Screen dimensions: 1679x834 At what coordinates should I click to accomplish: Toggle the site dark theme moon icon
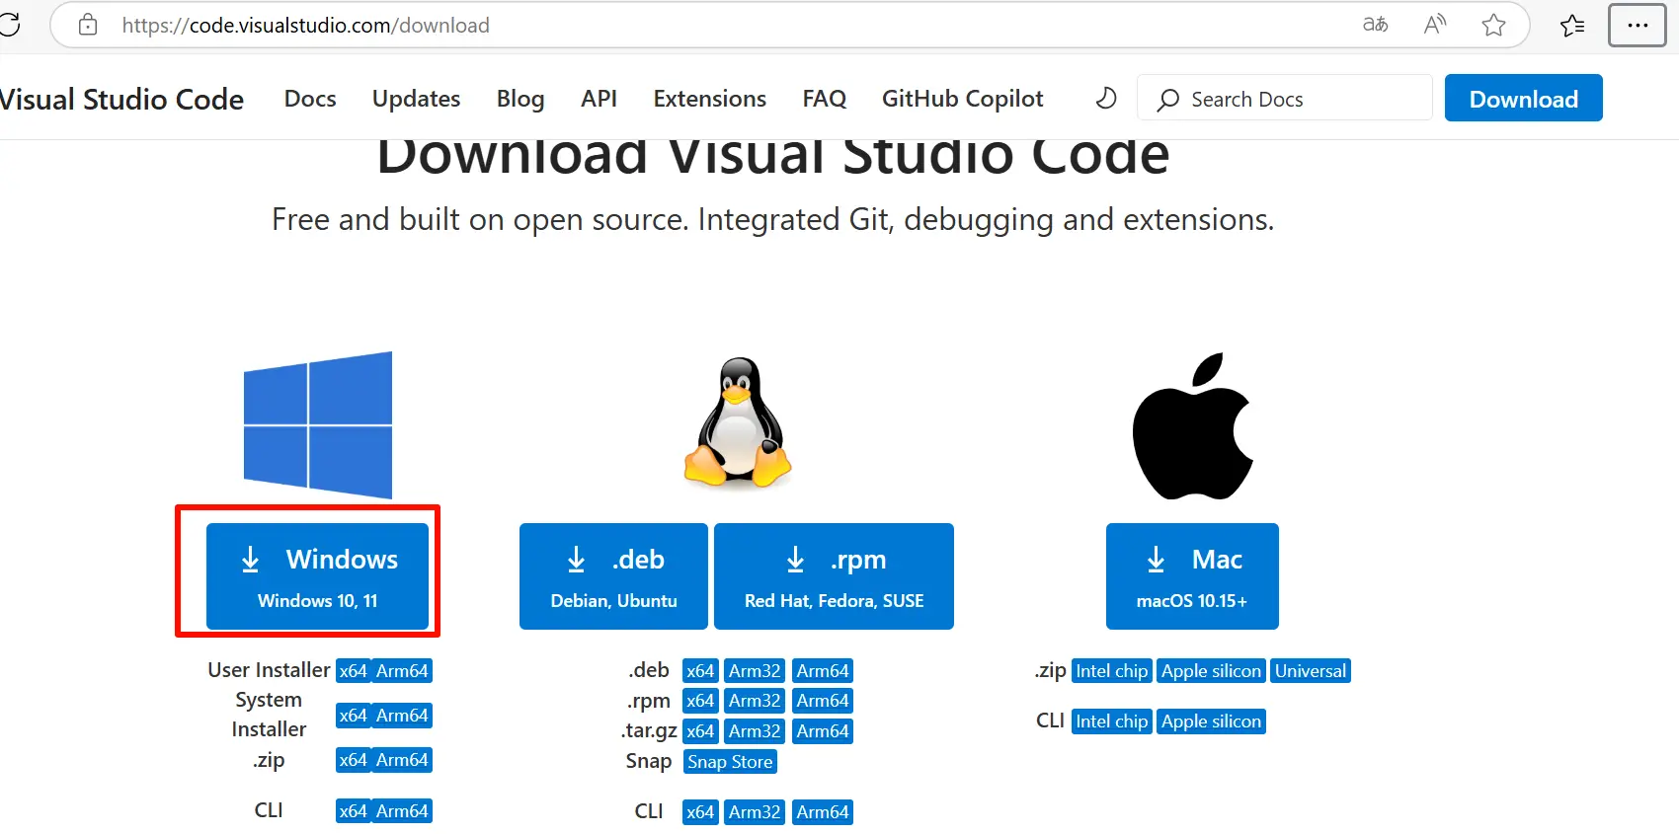point(1106,99)
